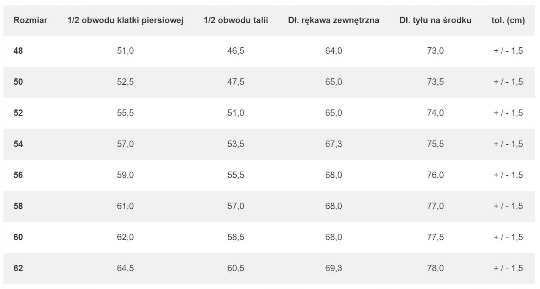Screen dimensions: 540x289
Task: Click the Rozmiar column header
Action: [x=30, y=20]
